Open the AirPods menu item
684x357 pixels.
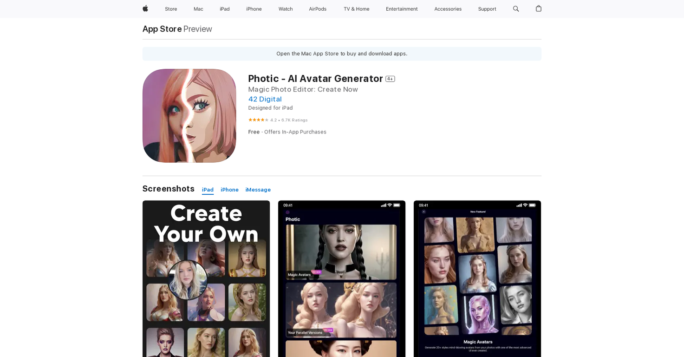point(318,9)
